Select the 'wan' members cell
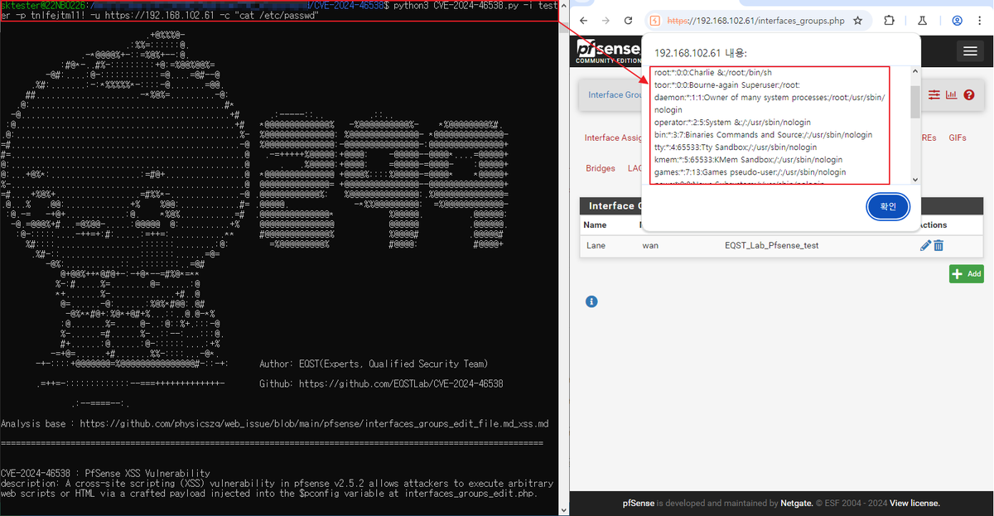This screenshot has height=516, width=994. (x=650, y=245)
